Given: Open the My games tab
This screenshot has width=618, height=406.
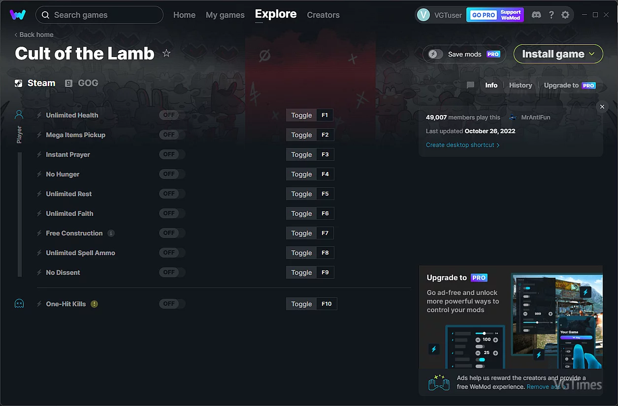Looking at the screenshot, I should pos(225,15).
